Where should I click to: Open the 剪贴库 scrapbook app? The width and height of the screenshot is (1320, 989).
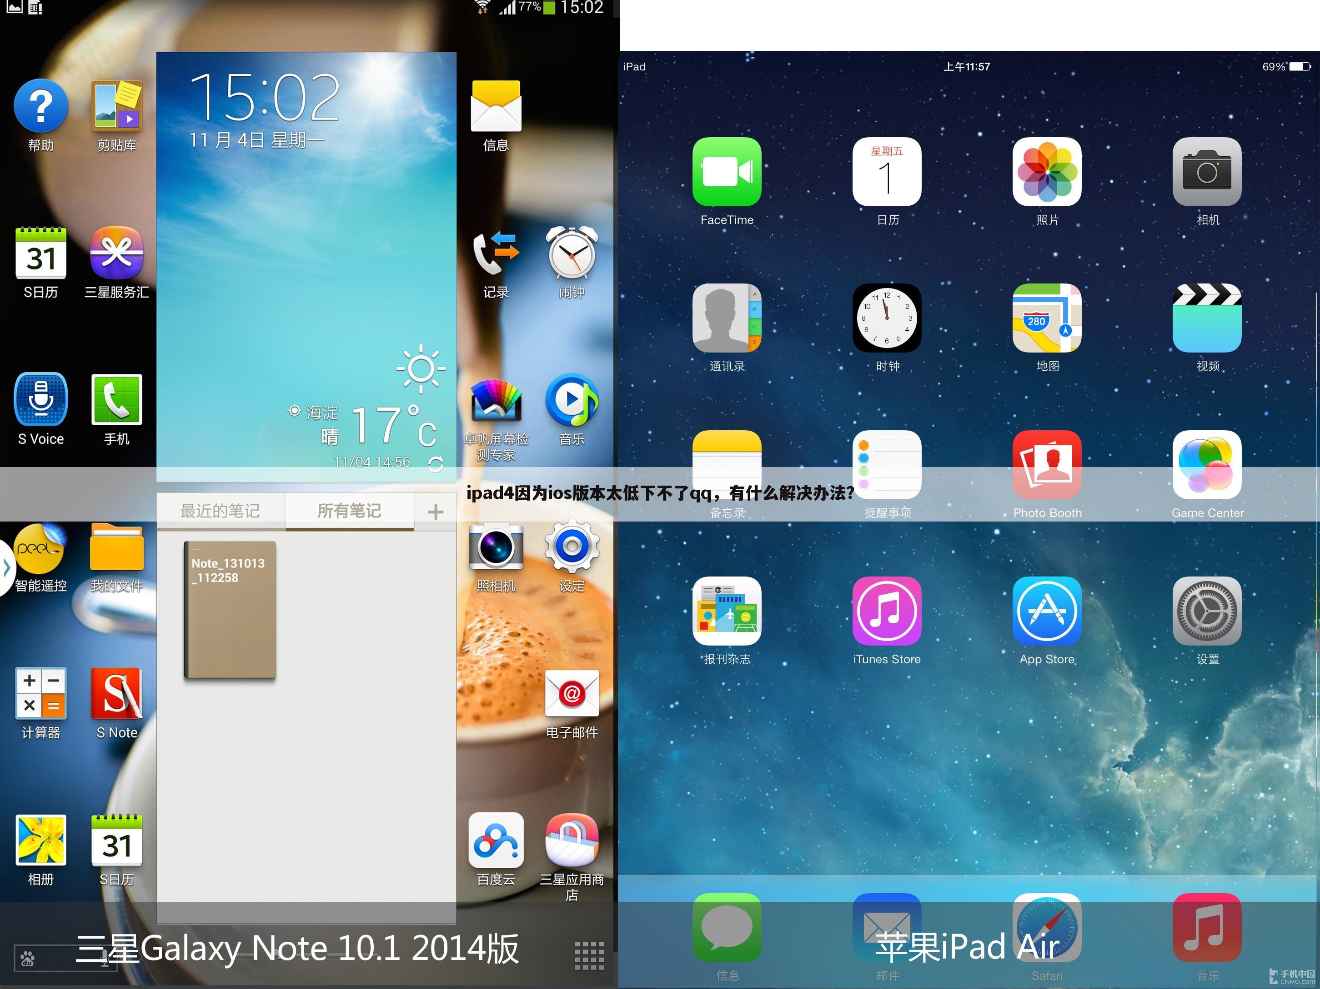[116, 106]
